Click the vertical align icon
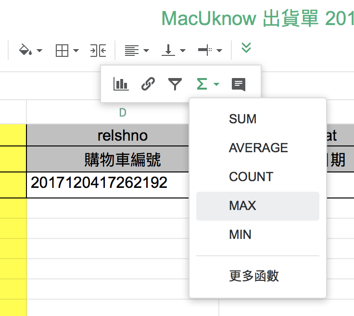Screen dimensions: 354x316 click(x=168, y=50)
